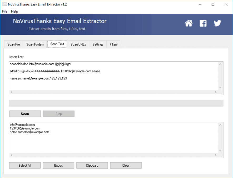The width and height of the screenshot is (233, 178).
Task: Open the File menu
Action: tap(4, 11)
